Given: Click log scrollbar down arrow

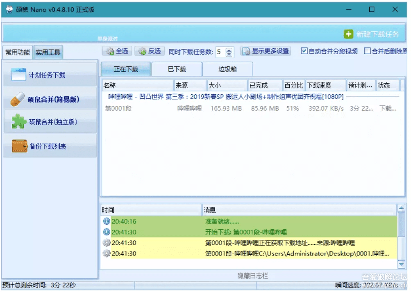Looking at the screenshot, I should tap(401, 264).
